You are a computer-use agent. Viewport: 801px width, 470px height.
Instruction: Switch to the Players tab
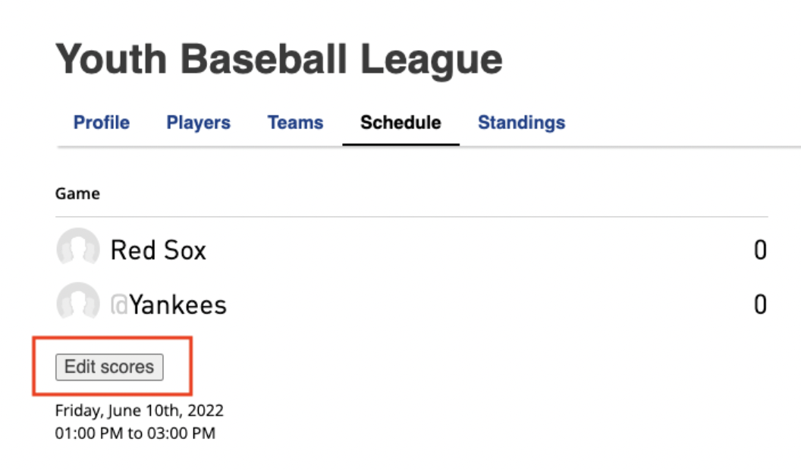(x=198, y=123)
